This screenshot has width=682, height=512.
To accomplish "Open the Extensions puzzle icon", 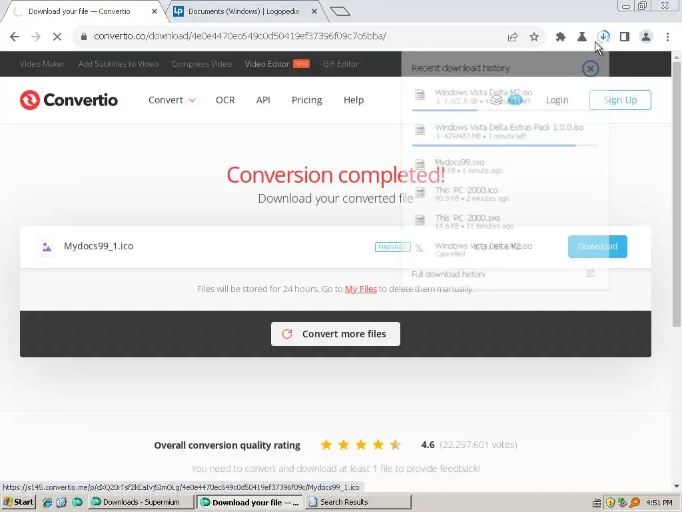I will point(561,37).
